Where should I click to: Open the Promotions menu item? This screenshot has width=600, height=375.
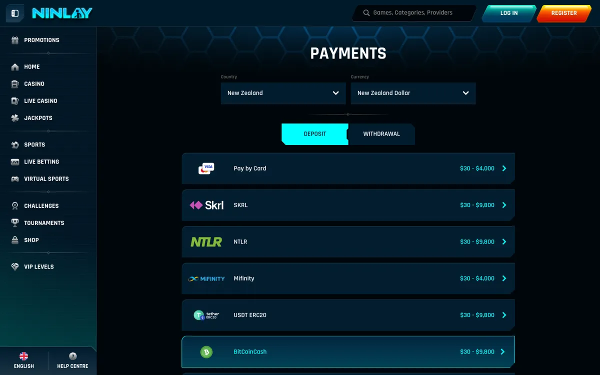pos(41,40)
